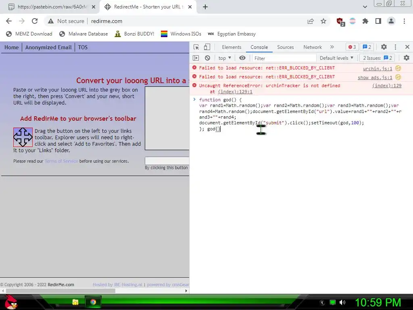Toggle the DevTools device toolbar
This screenshot has width=413, height=310.
click(x=207, y=47)
